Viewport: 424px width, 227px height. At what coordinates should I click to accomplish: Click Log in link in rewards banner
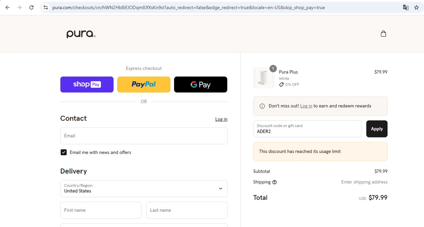click(x=306, y=106)
